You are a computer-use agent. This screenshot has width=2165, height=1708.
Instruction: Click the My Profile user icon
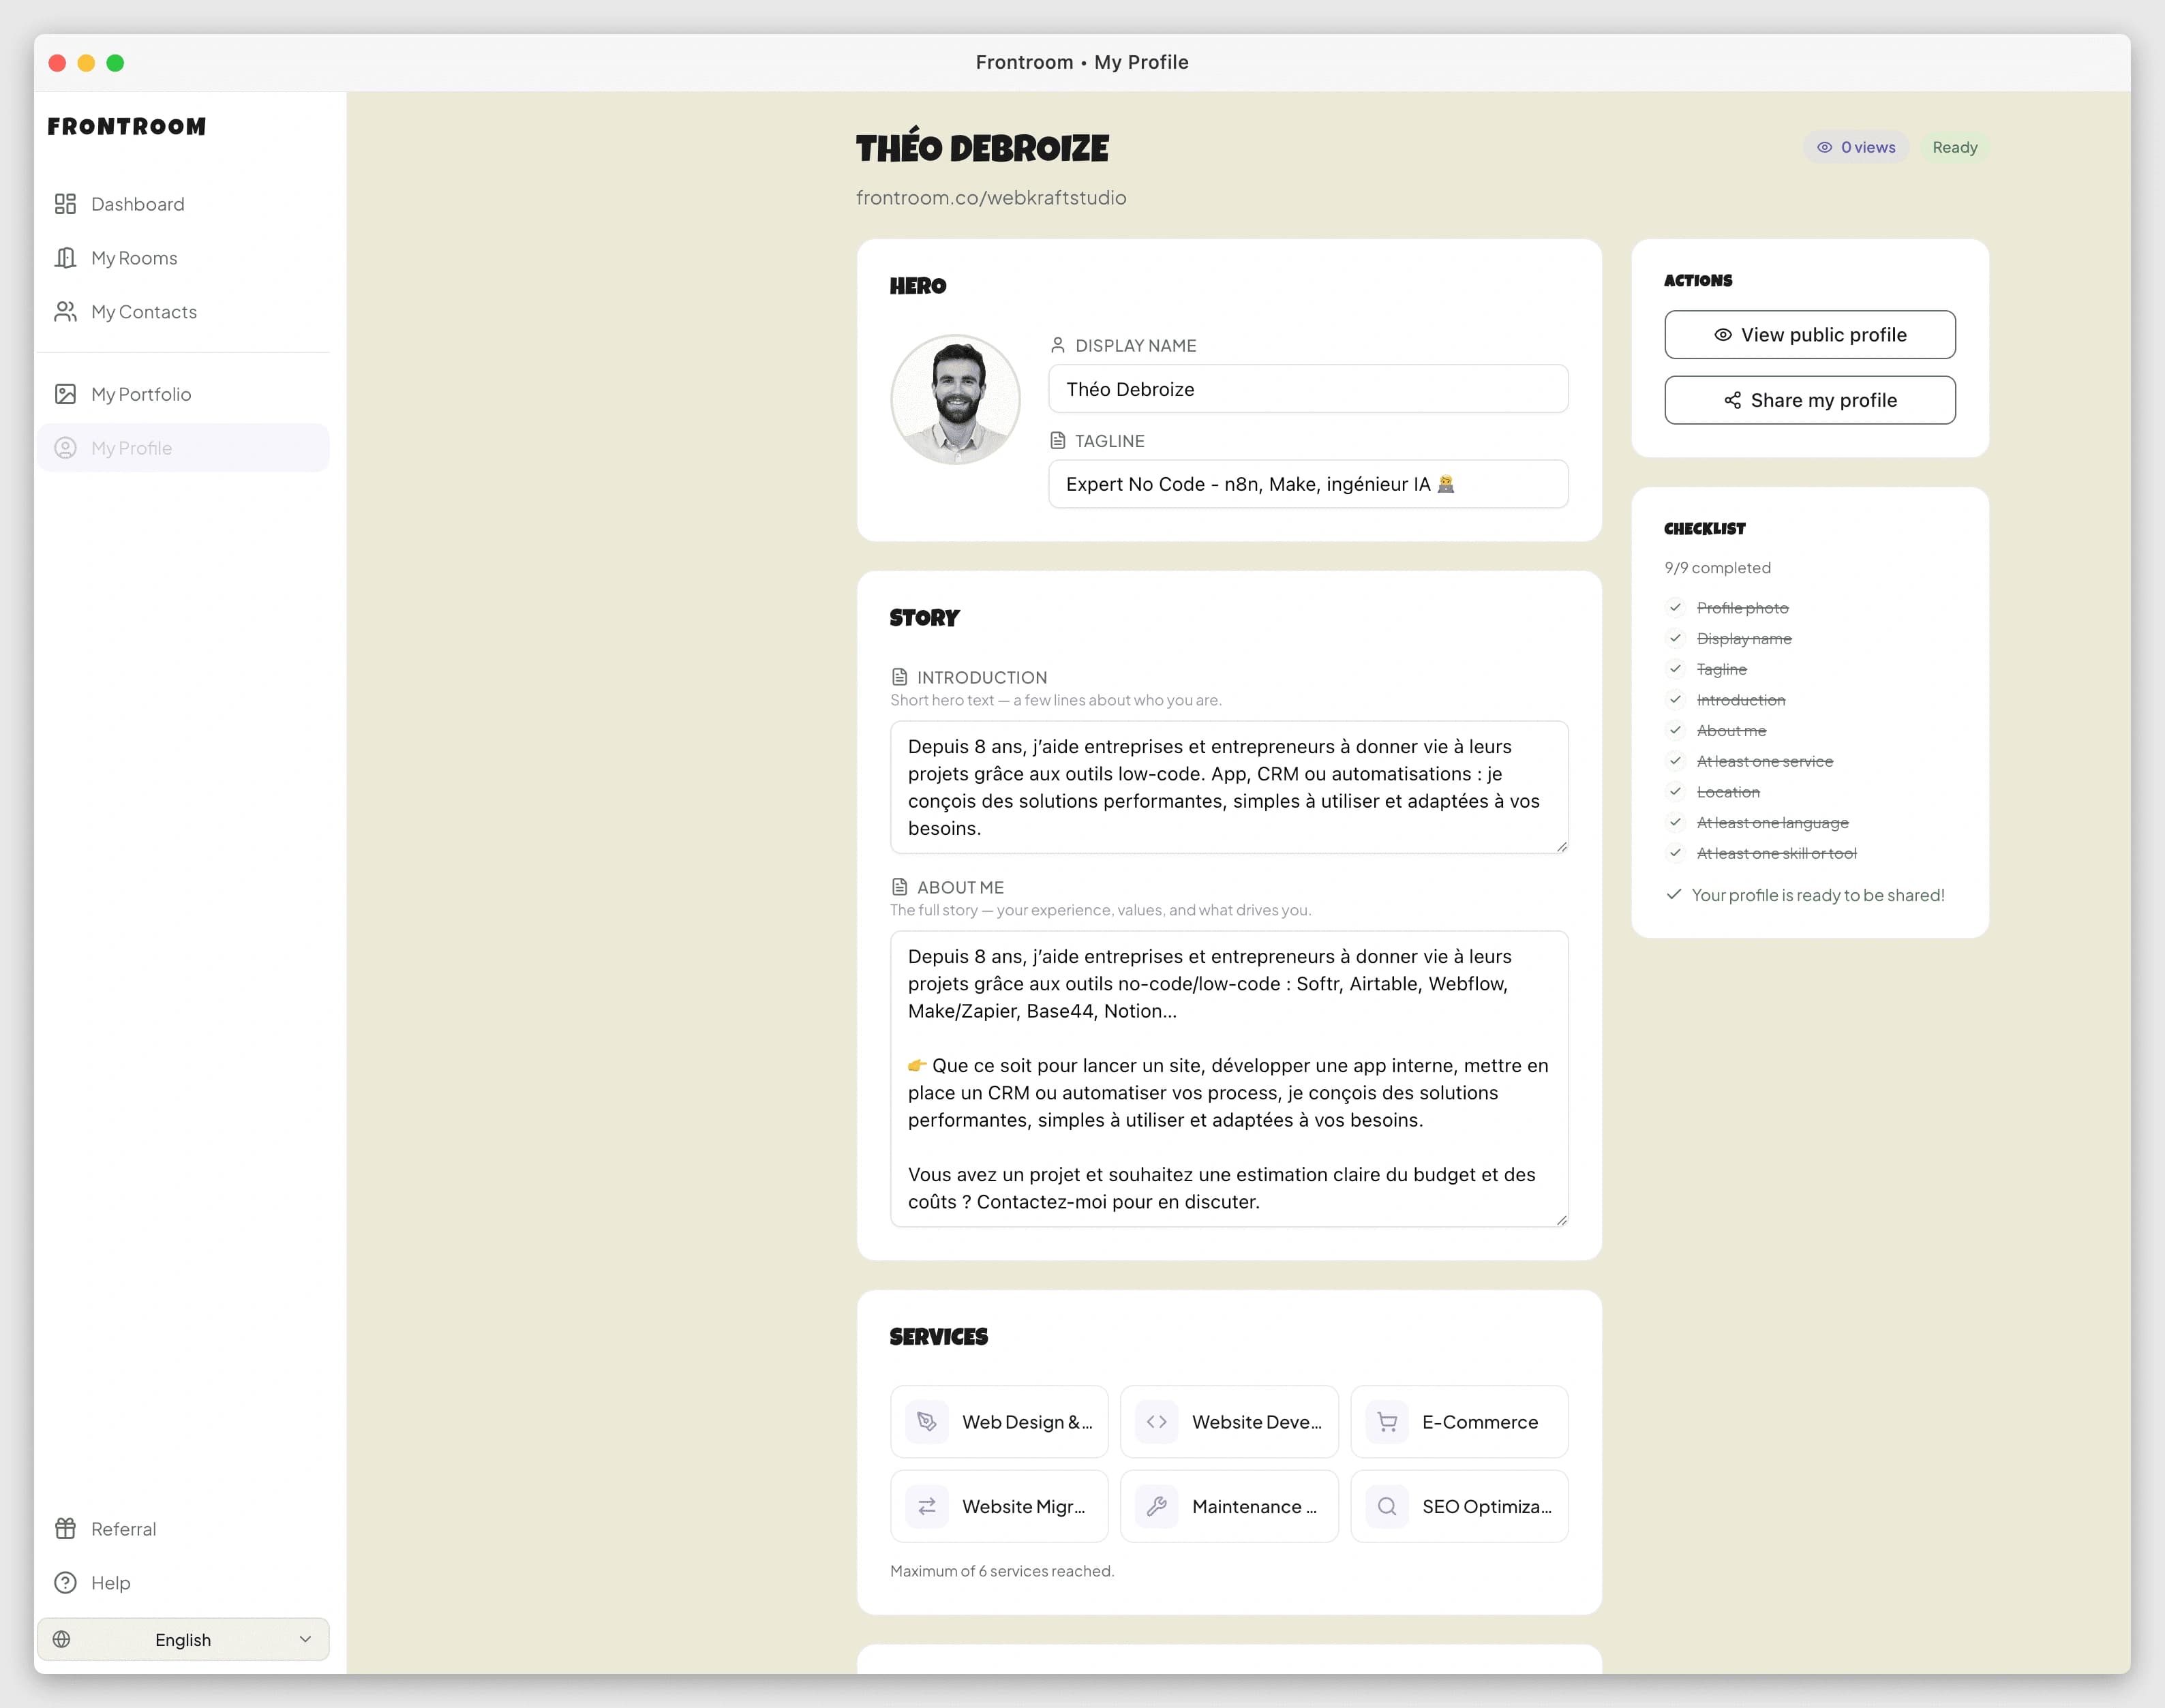point(65,448)
